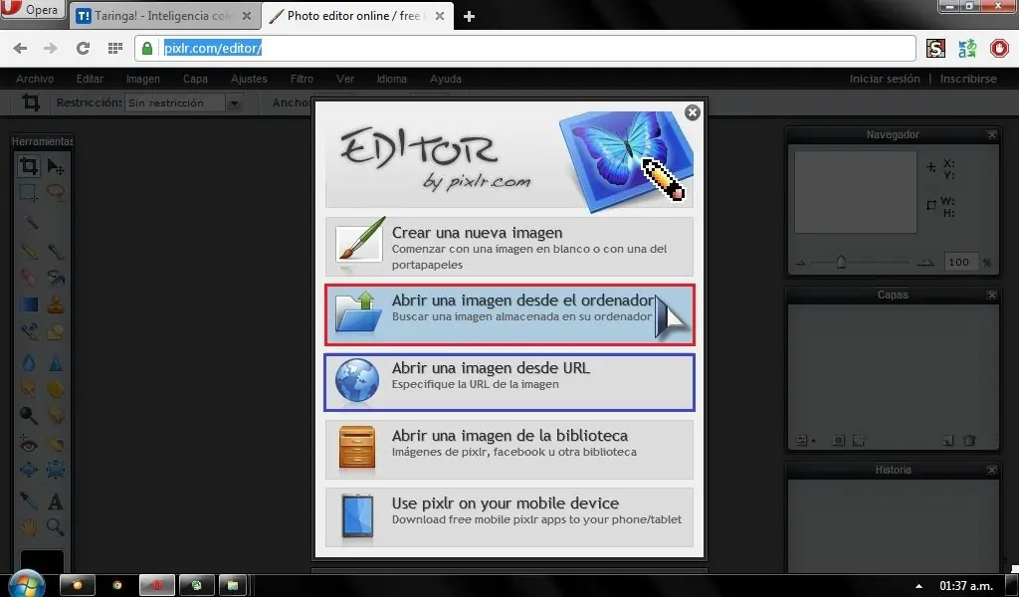Click the Inscribirse link
Image resolution: width=1019 pixels, height=597 pixels.
tap(968, 79)
